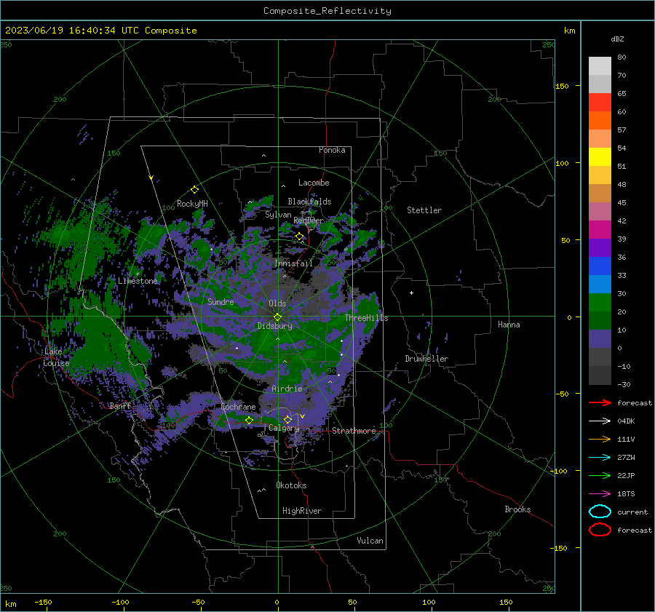Click the white 04DK arrow in legend
The width and height of the screenshot is (655, 612).
[600, 421]
